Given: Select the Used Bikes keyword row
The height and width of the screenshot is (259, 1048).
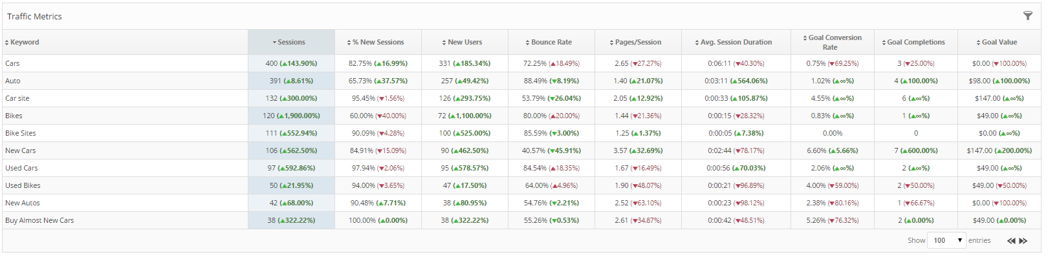Looking at the screenshot, I should click(x=23, y=186).
